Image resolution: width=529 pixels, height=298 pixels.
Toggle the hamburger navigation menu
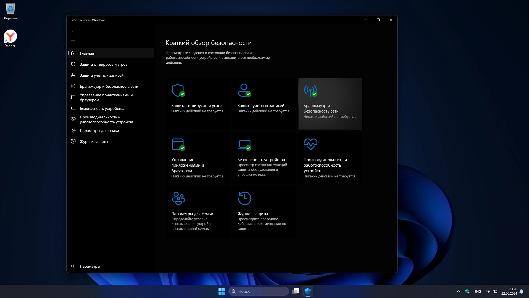[x=73, y=42]
